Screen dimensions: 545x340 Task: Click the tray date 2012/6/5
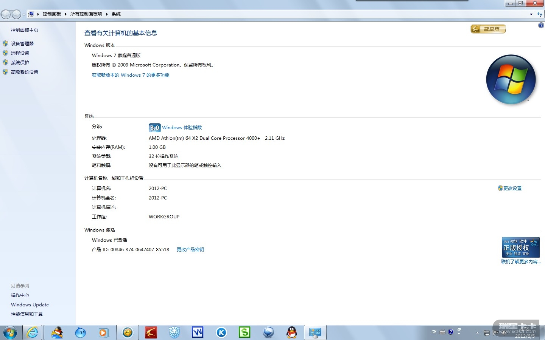525,336
